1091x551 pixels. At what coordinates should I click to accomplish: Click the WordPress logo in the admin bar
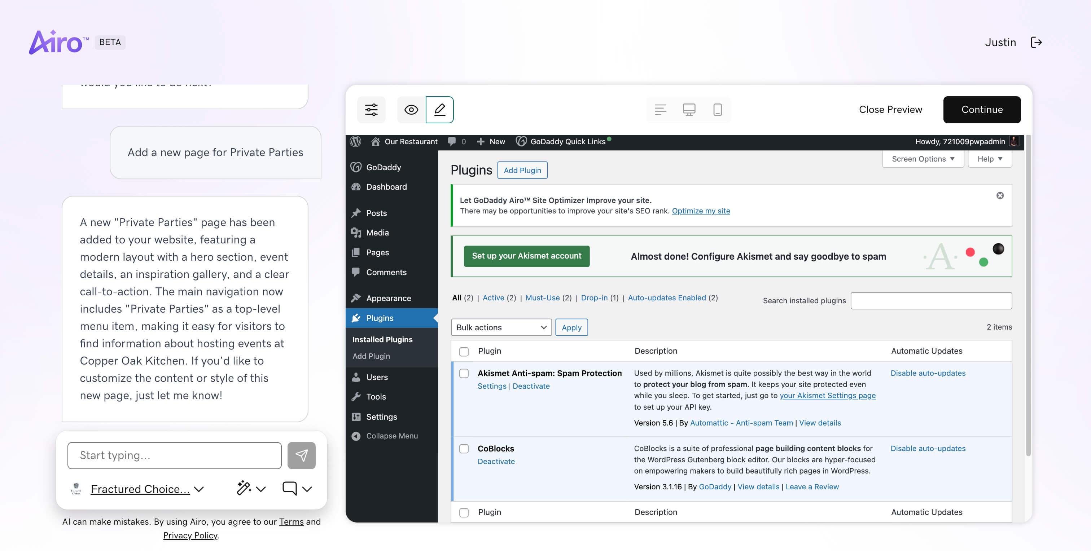pos(355,141)
